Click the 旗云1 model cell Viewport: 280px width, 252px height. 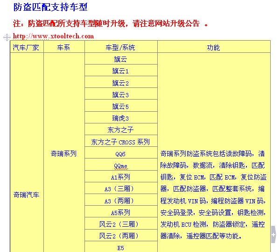coord(120,71)
